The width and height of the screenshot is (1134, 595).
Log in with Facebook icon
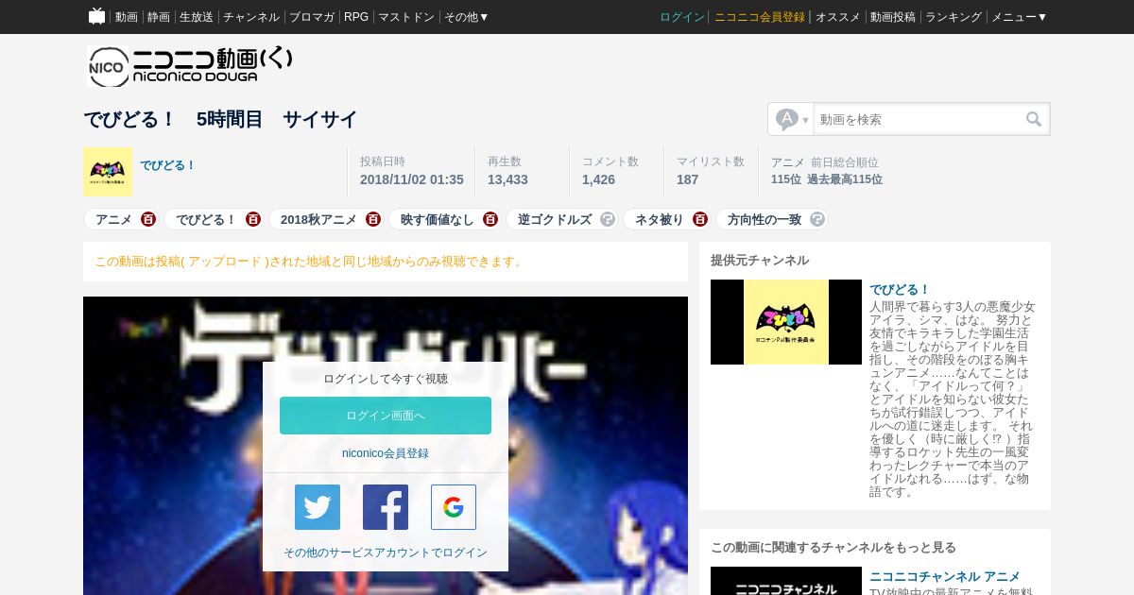point(386,507)
